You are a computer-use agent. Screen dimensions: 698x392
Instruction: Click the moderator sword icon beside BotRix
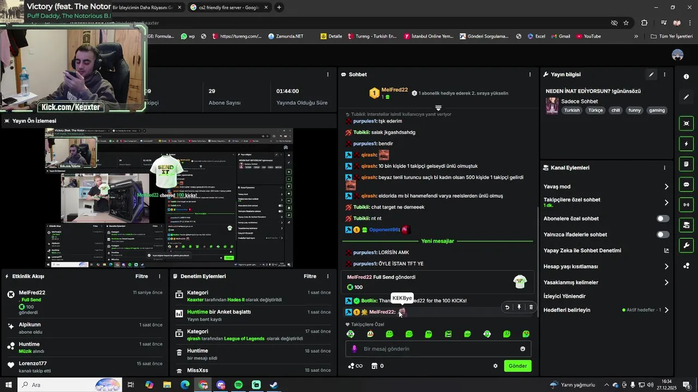tap(348, 301)
